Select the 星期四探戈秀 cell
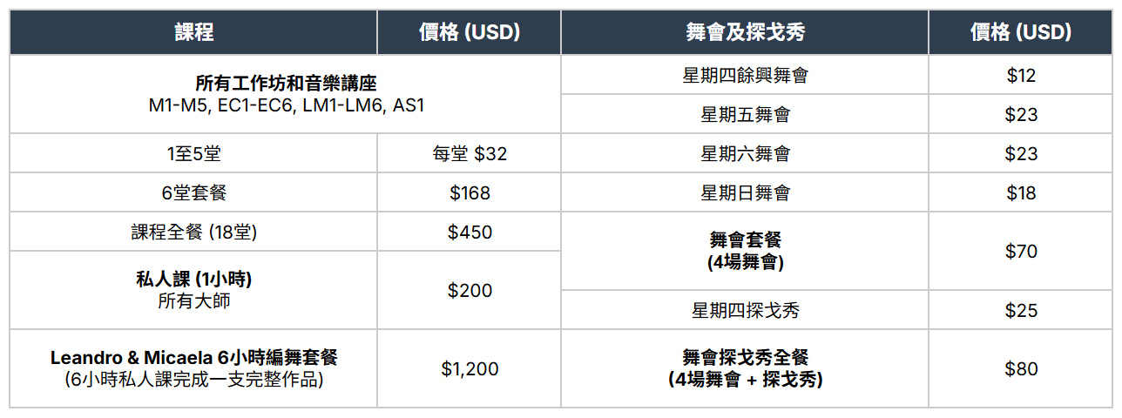This screenshot has height=418, width=1122. coord(745,311)
